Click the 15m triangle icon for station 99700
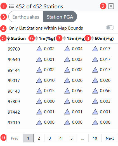Image resolution: width=118 pixels, height=146 pixels. click(x=67, y=49)
